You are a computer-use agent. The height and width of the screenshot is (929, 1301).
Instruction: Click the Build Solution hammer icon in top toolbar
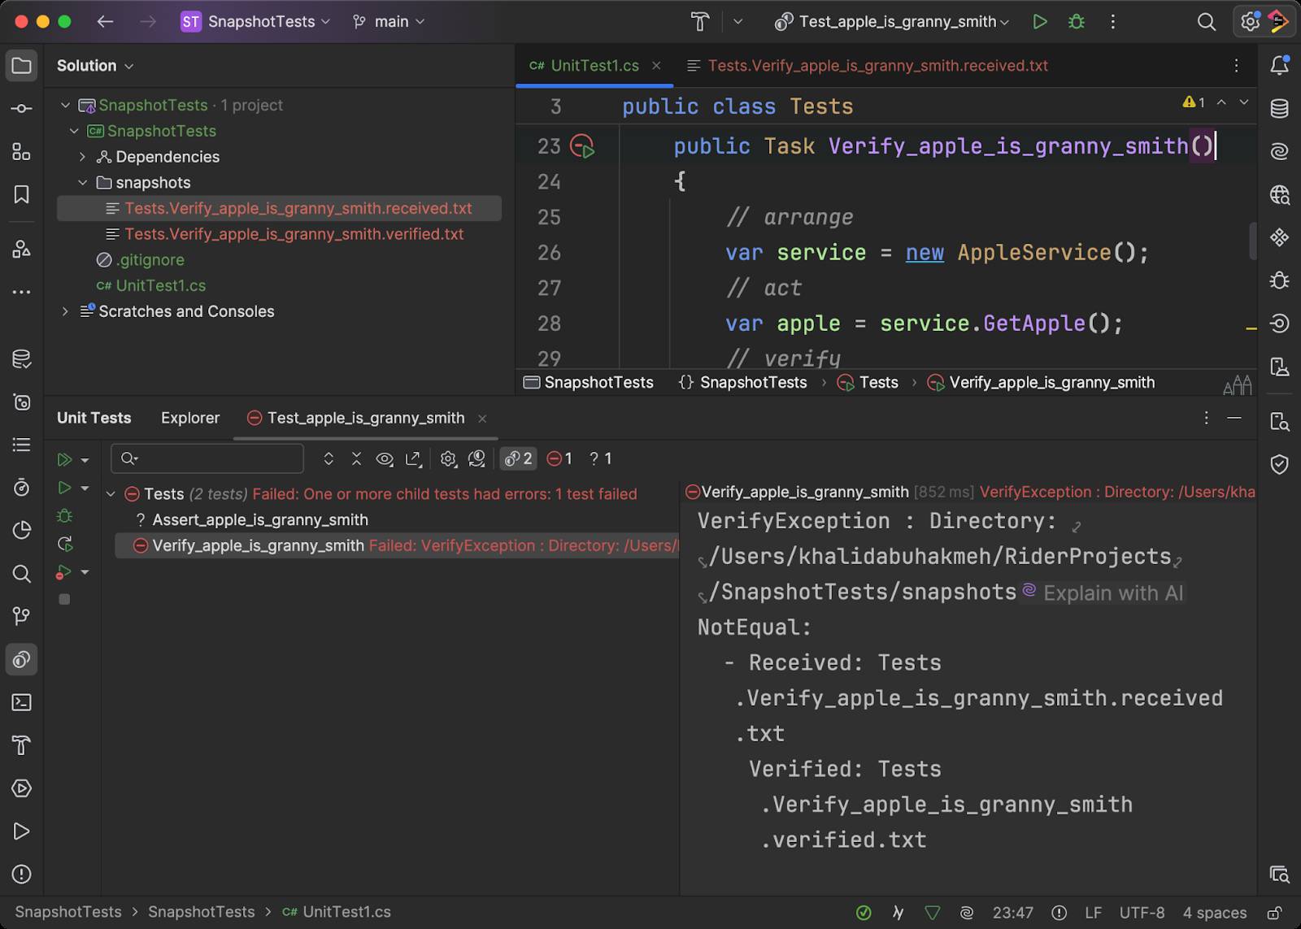[x=699, y=22]
